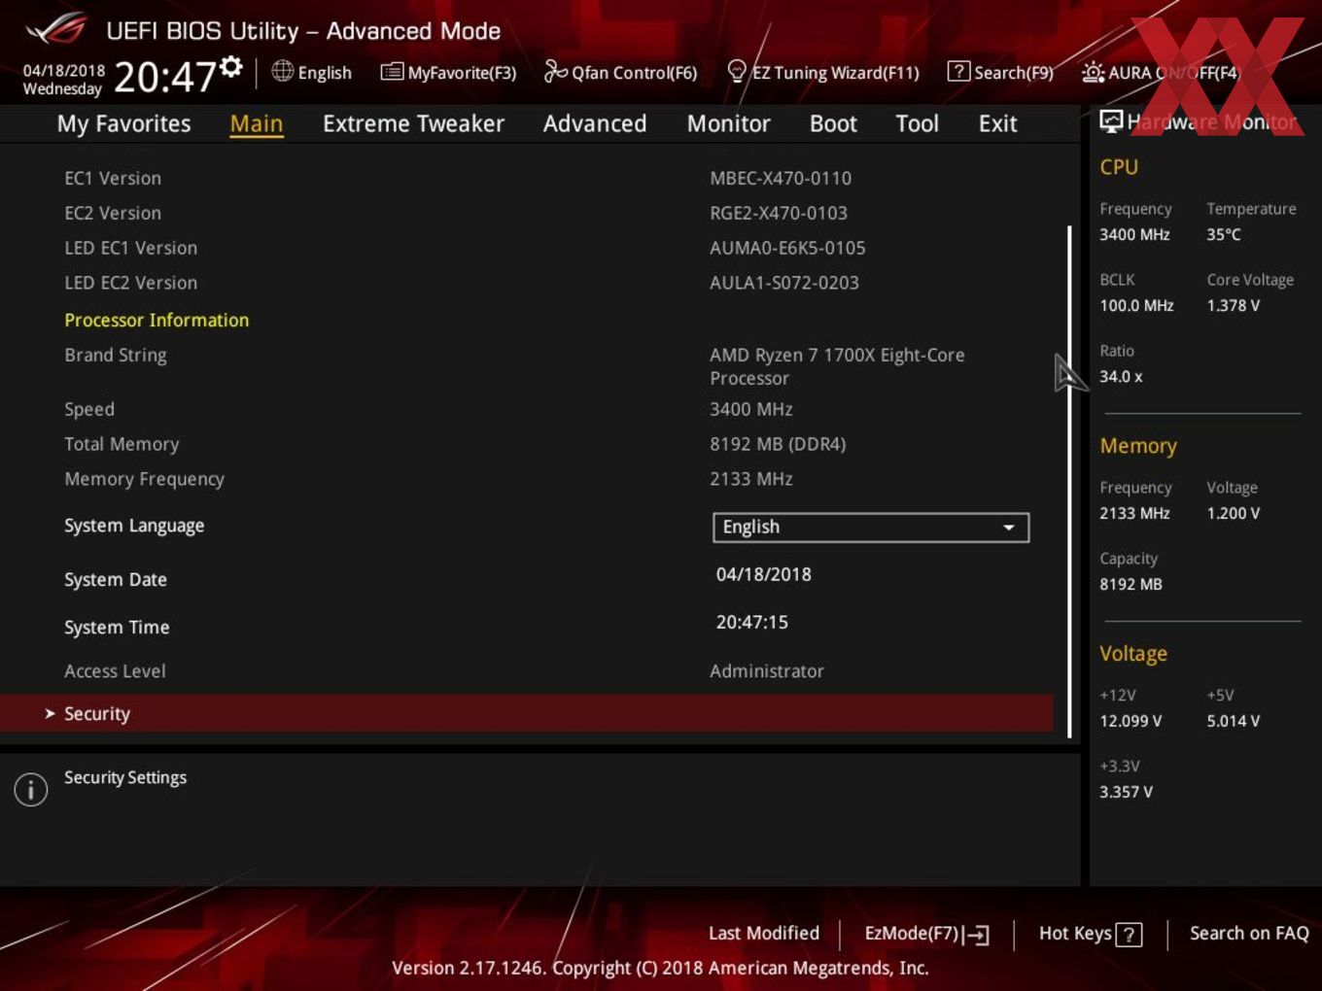Click the Administrator access level value
Viewport: 1322px width, 991px height.
coord(767,670)
